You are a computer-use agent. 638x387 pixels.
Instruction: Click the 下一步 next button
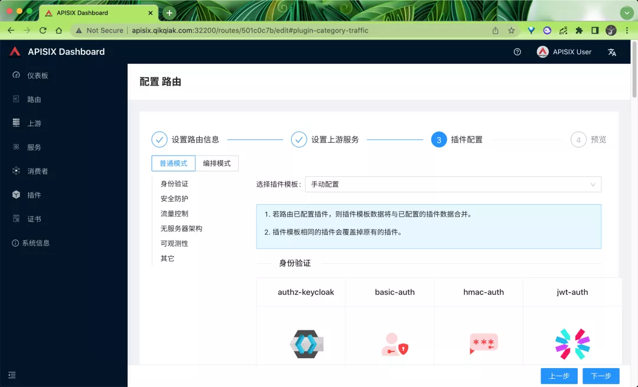pyautogui.click(x=601, y=376)
